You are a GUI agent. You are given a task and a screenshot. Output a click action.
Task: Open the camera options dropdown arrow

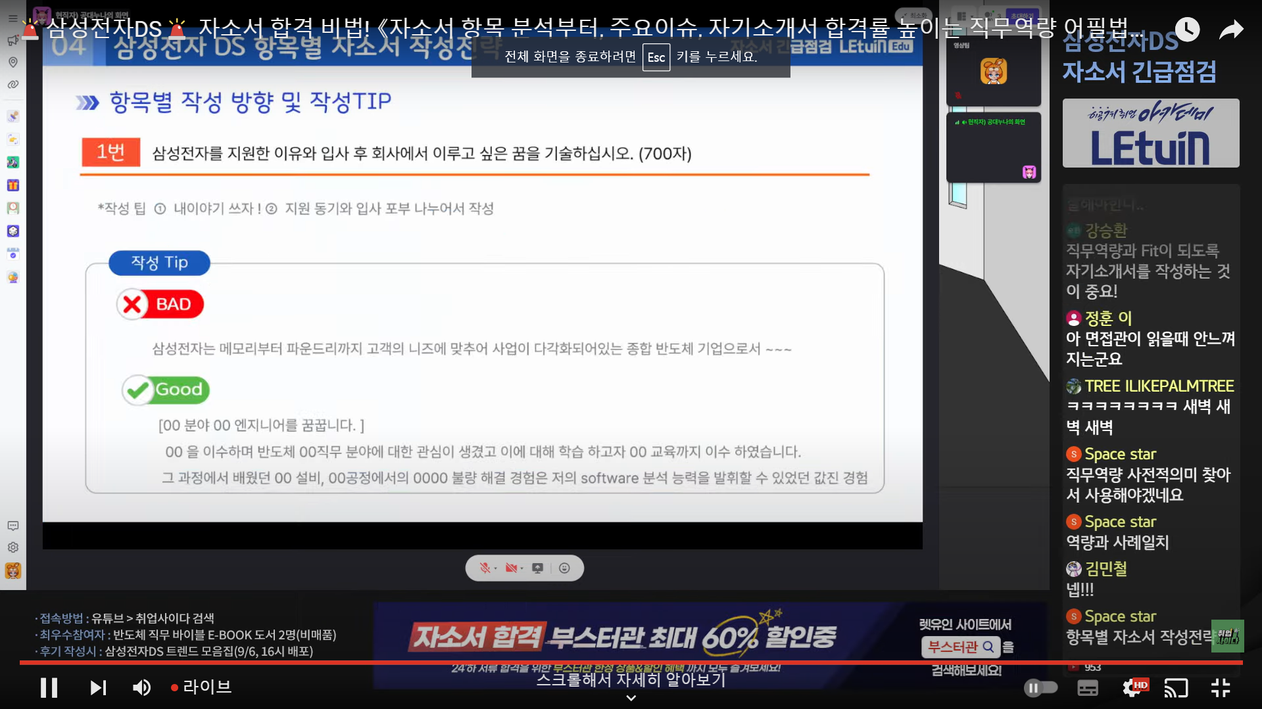click(x=522, y=568)
